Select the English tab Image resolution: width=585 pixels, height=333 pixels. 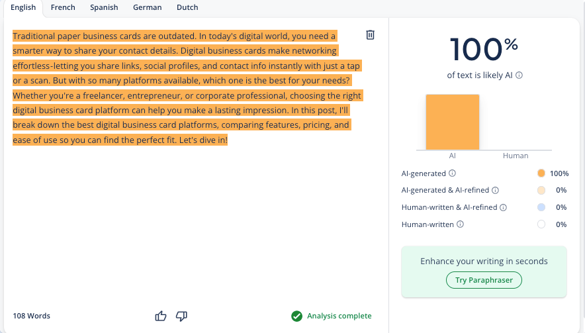(x=23, y=7)
